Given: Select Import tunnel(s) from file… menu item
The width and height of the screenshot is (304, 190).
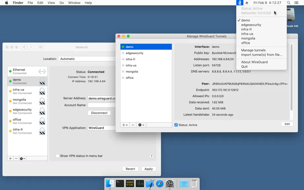Looking at the screenshot, I should coord(261,55).
